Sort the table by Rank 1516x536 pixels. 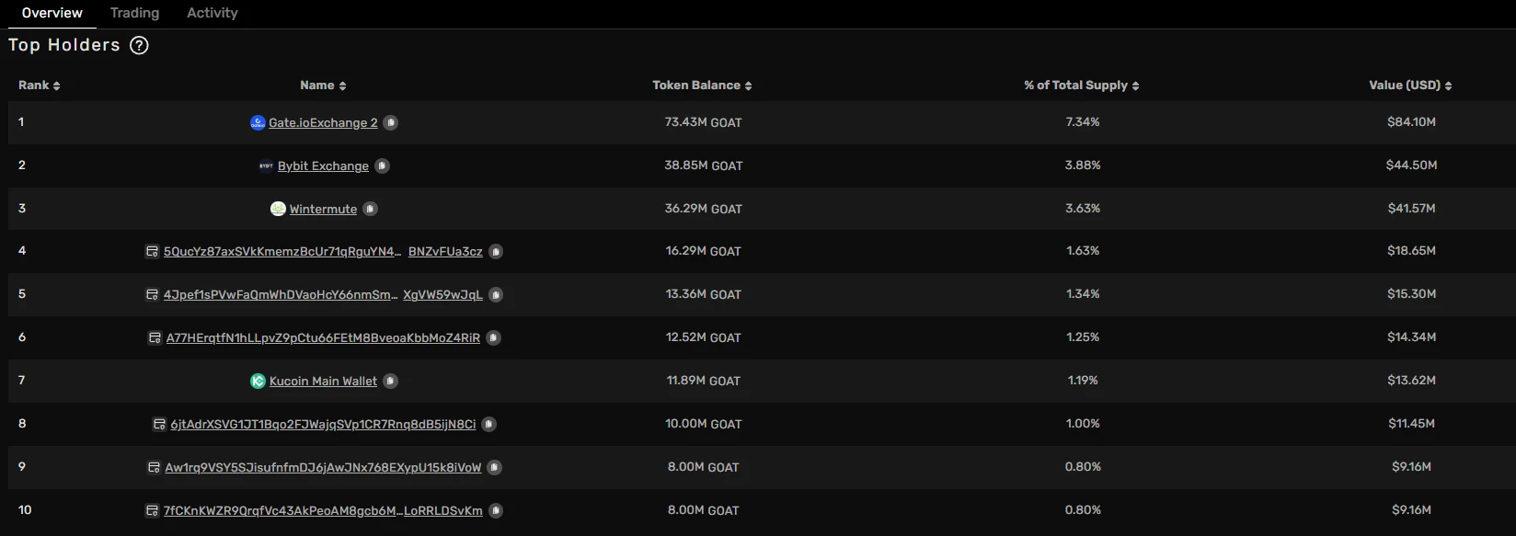coord(40,86)
